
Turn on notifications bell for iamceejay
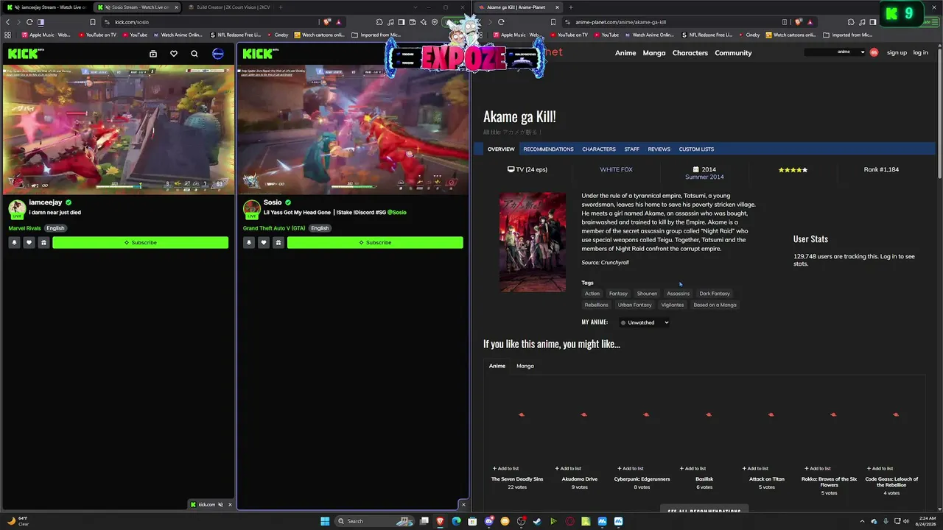click(14, 242)
